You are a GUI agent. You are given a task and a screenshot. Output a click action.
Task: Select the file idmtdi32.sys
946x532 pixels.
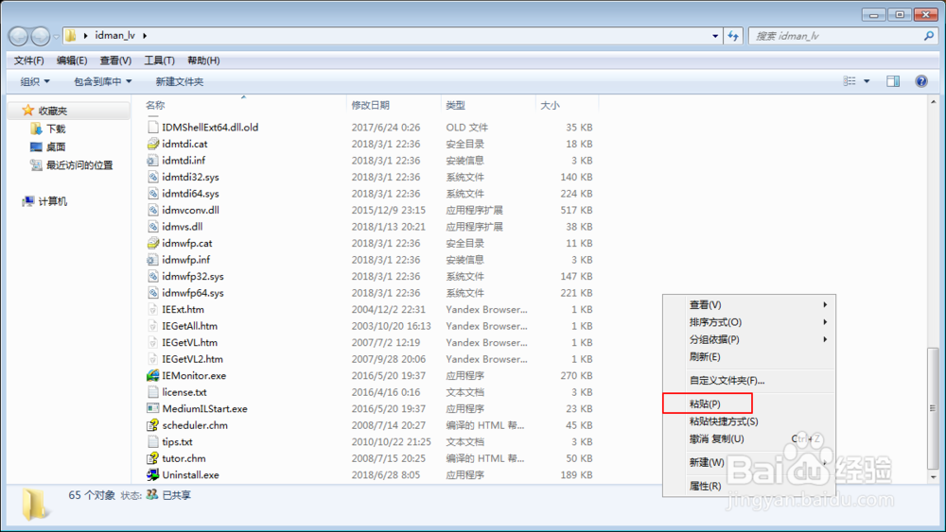click(190, 177)
